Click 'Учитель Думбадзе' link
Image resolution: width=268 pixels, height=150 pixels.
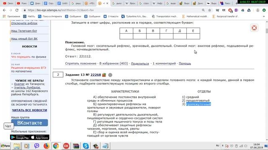click(27, 87)
